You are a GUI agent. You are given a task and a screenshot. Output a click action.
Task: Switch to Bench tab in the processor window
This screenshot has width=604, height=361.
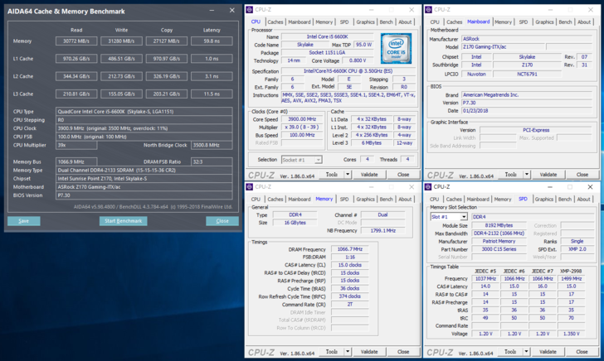pyautogui.click(x=386, y=22)
